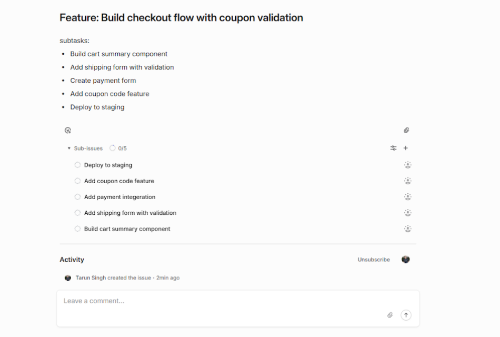Unsubscribe from issue activity
This screenshot has height=337, width=500.
click(x=374, y=260)
